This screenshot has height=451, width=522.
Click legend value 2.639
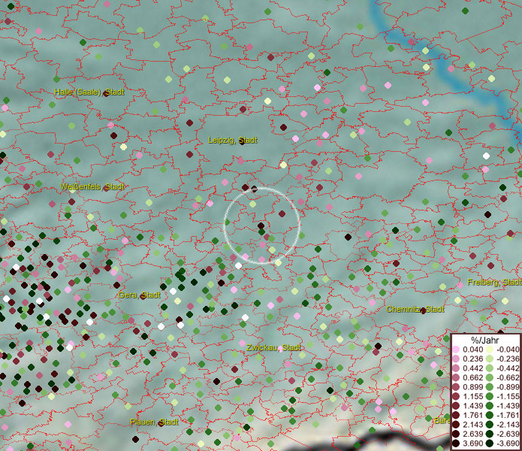[472, 434]
